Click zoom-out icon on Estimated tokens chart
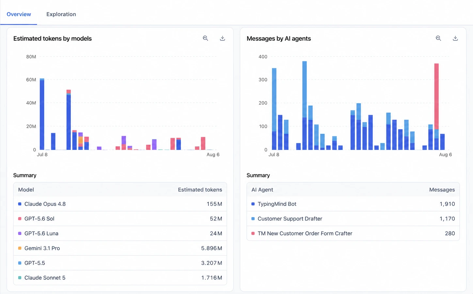Viewport: 473px width, 294px height. (x=205, y=38)
